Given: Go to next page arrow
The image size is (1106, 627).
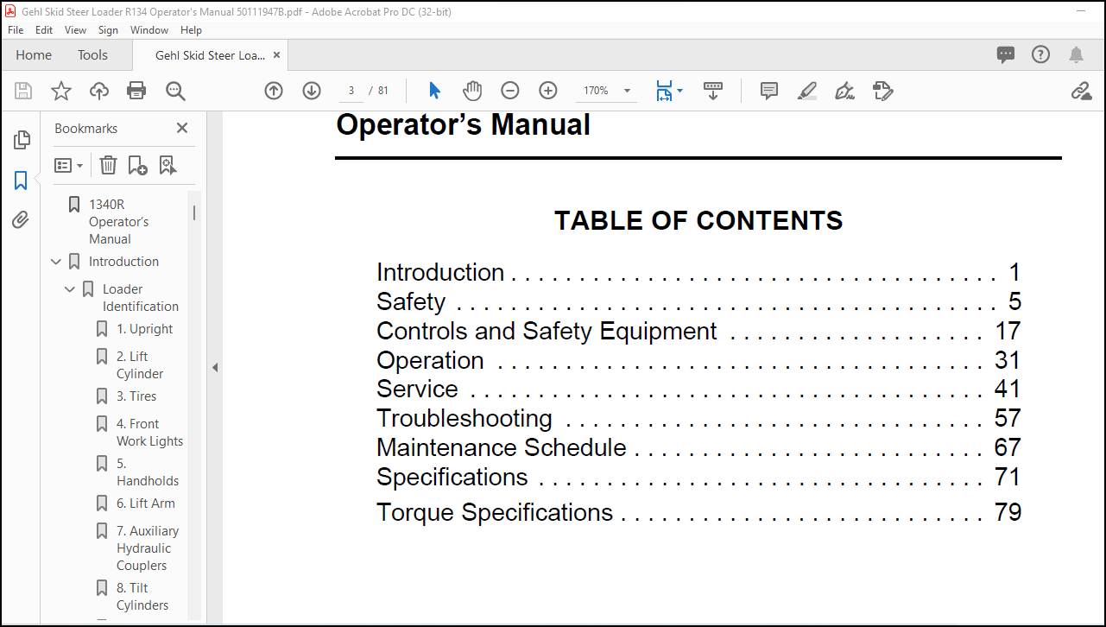Looking at the screenshot, I should click(x=312, y=91).
